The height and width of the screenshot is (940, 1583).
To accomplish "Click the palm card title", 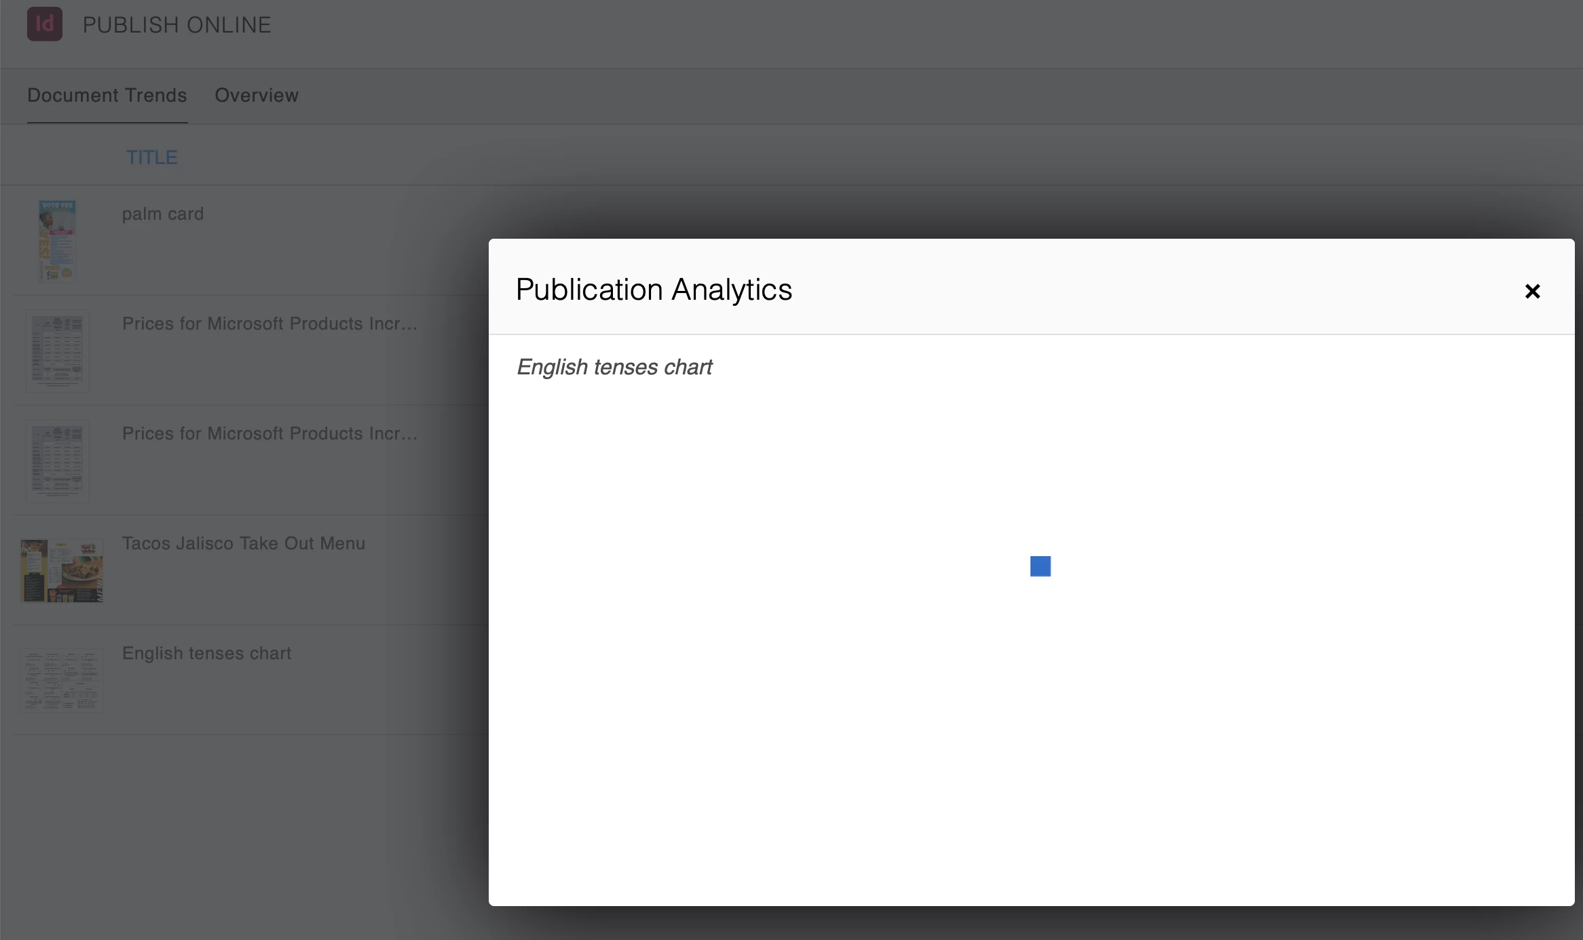I will [163, 214].
